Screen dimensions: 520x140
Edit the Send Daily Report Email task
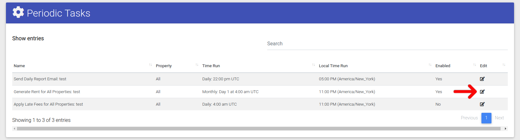point(482,79)
